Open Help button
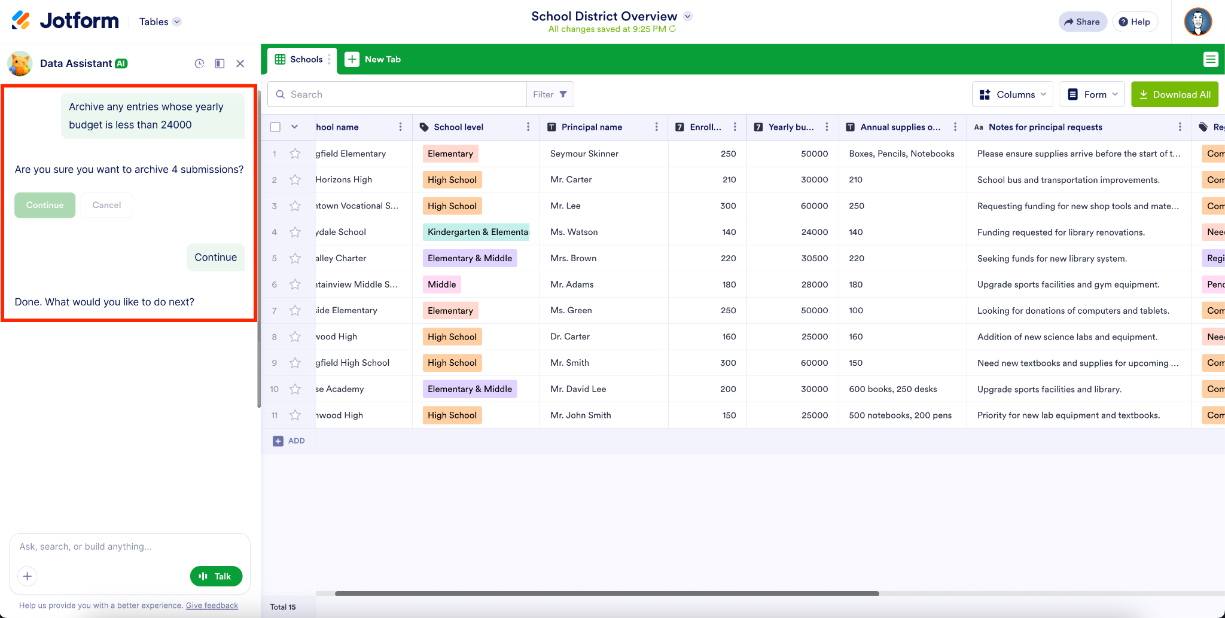1225x618 pixels. [x=1135, y=22]
